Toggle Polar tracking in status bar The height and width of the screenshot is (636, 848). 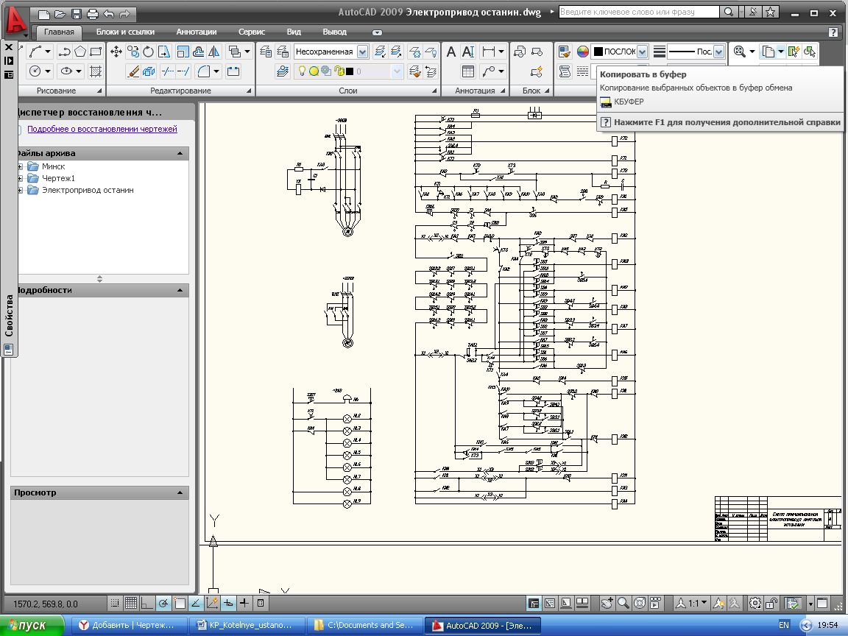click(163, 603)
